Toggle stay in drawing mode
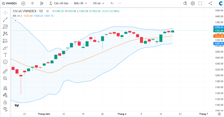 pos(5,95)
